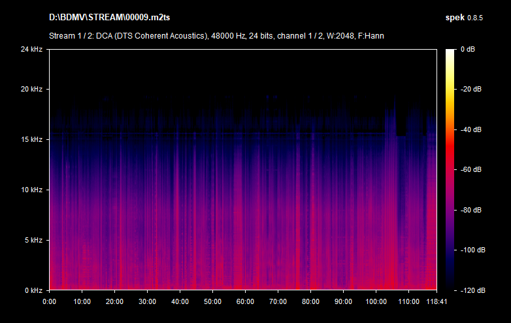Click the -40 dB scale label

point(472,129)
